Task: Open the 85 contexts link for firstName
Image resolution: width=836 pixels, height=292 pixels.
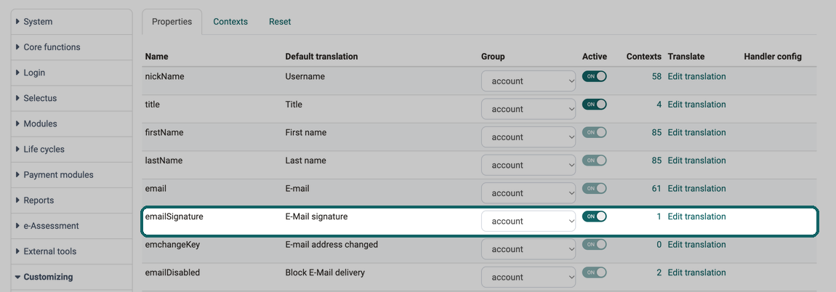Action: pos(656,132)
